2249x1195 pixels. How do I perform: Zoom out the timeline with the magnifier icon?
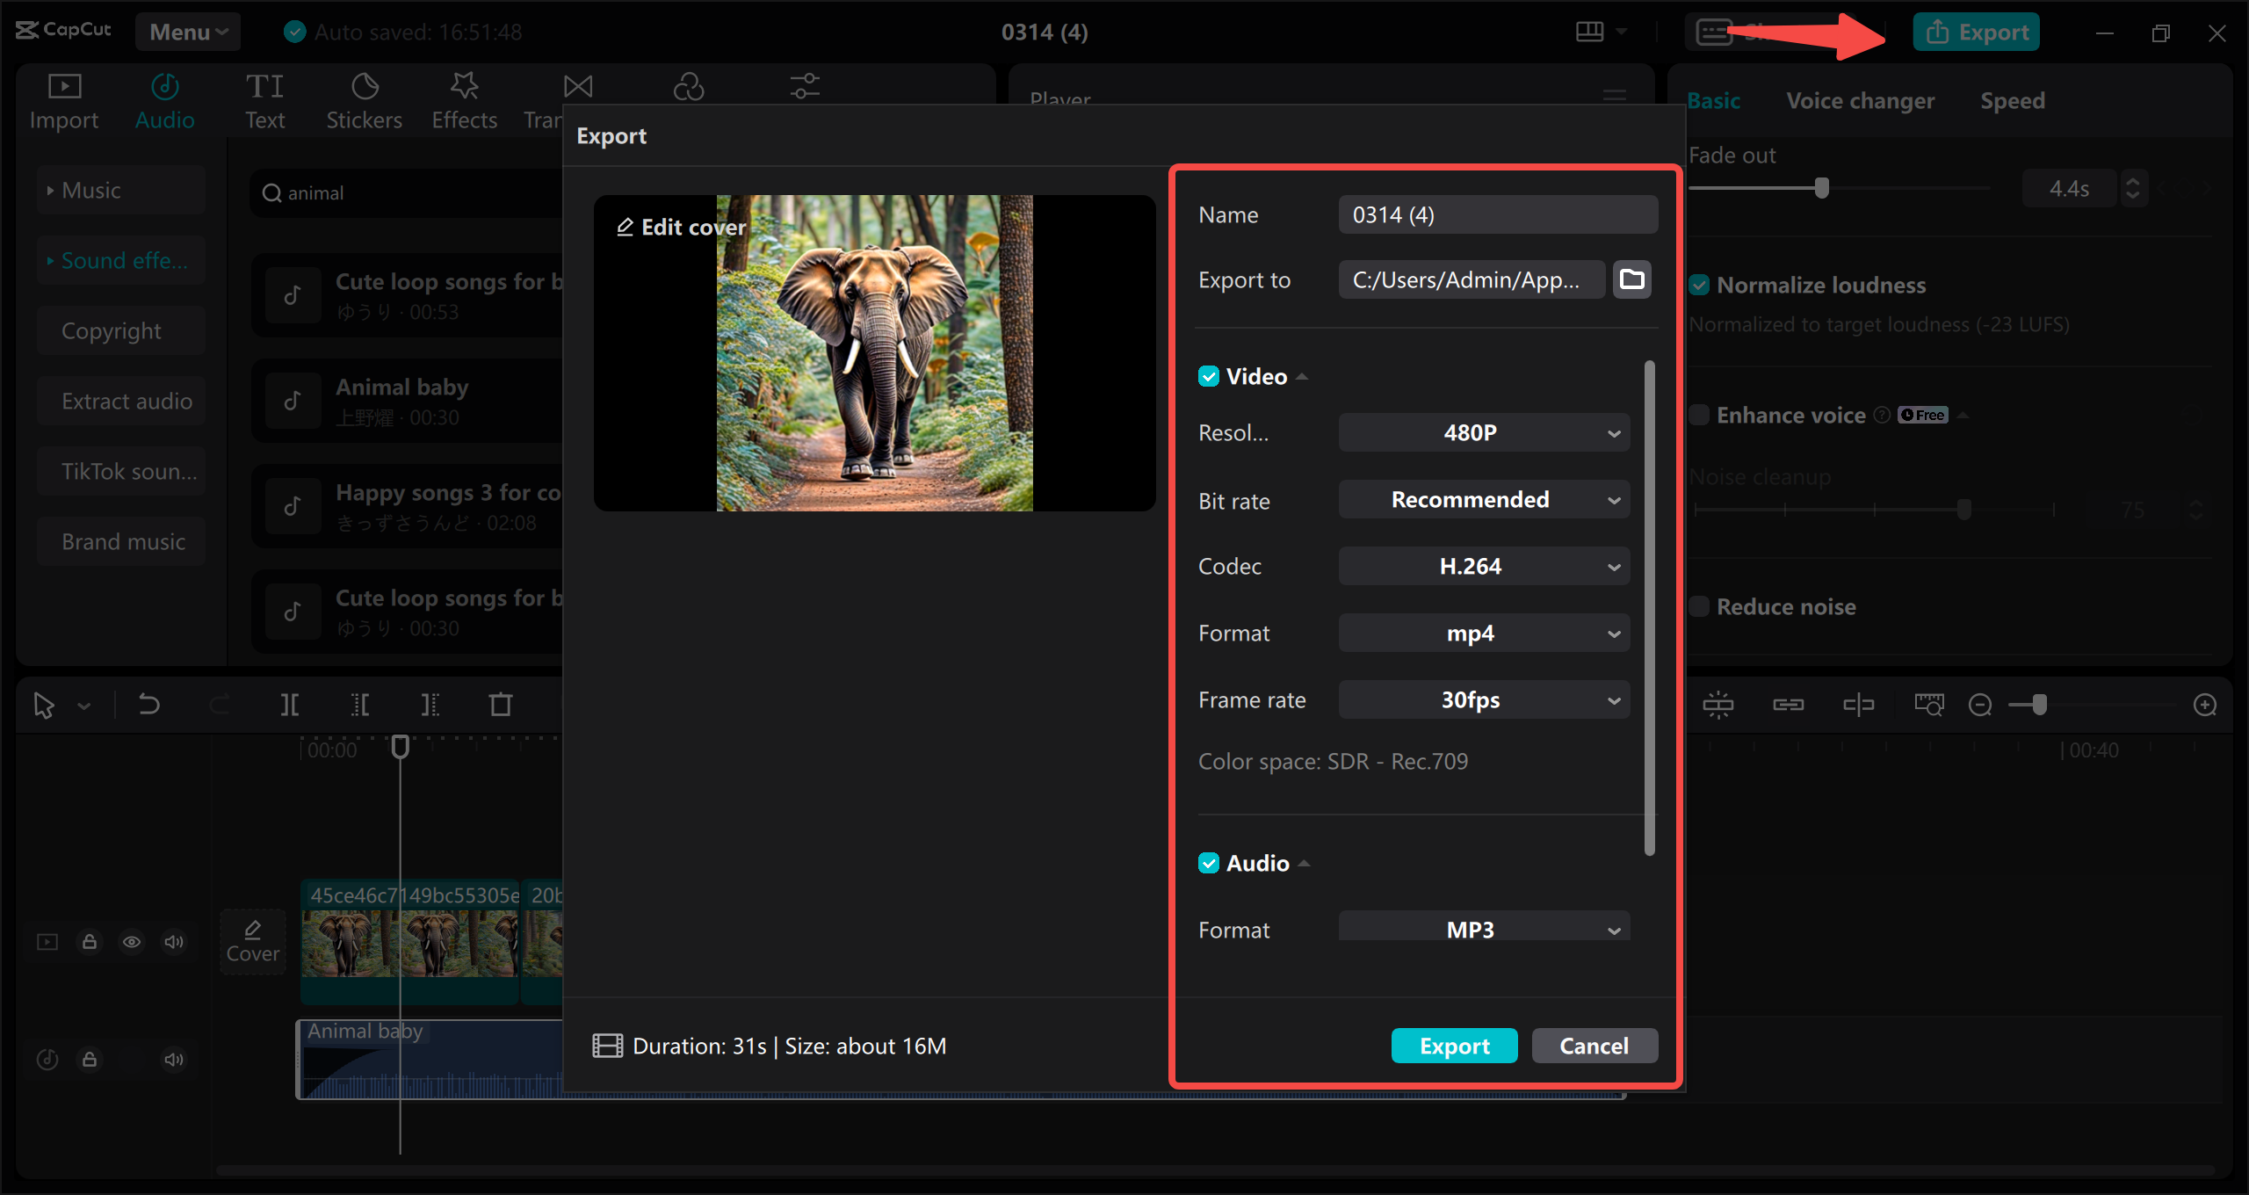tap(1981, 704)
